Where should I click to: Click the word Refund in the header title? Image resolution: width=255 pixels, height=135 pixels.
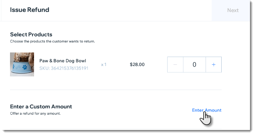(38, 10)
